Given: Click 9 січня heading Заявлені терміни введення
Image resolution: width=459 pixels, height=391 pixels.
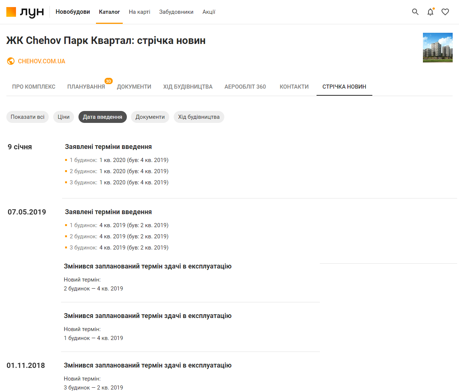Looking at the screenshot, I should point(108,147).
